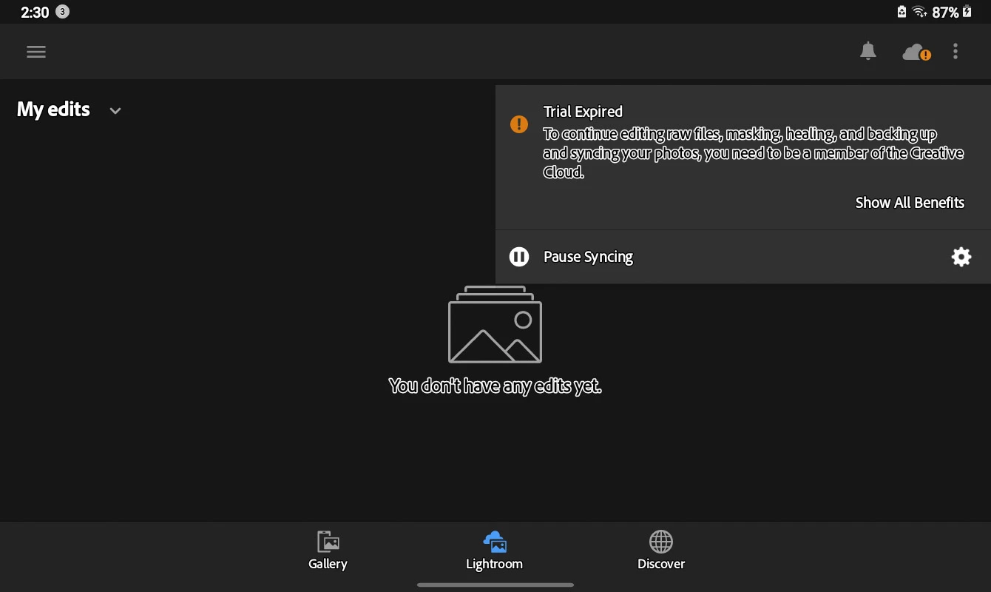
Task: Open the three-dot overflow menu
Action: pos(956,51)
